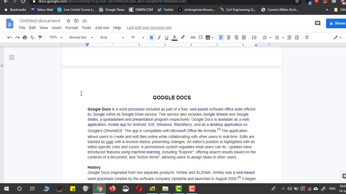Run spelling and grammar check icon
The image size is (346, 194).
[32, 37]
